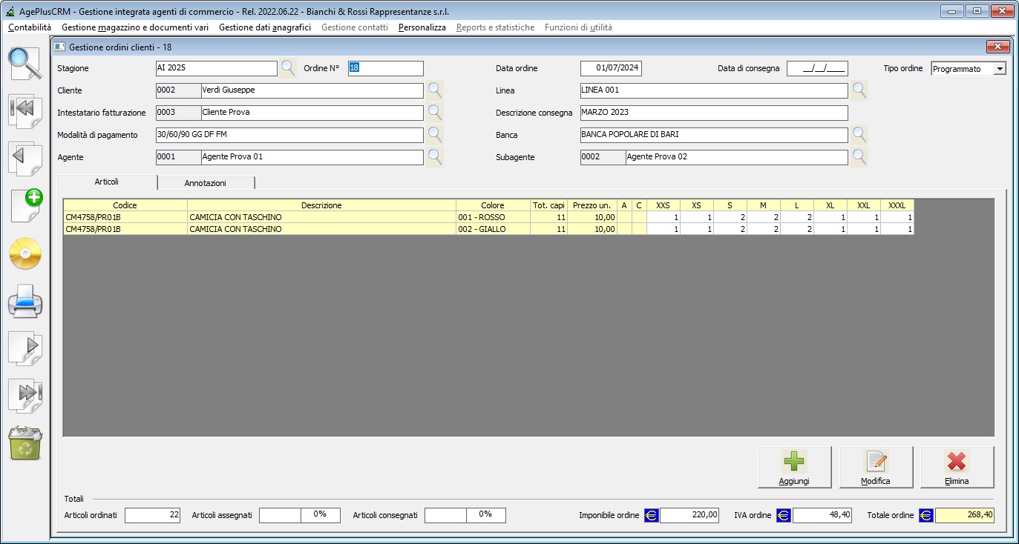Screen dimensions: 1019x544
Task: Go to next record sidebar icon
Action: (25, 348)
